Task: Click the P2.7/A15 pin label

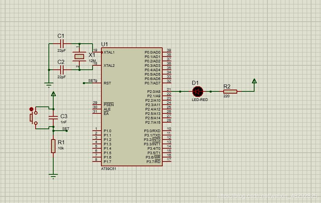Action: (153, 122)
